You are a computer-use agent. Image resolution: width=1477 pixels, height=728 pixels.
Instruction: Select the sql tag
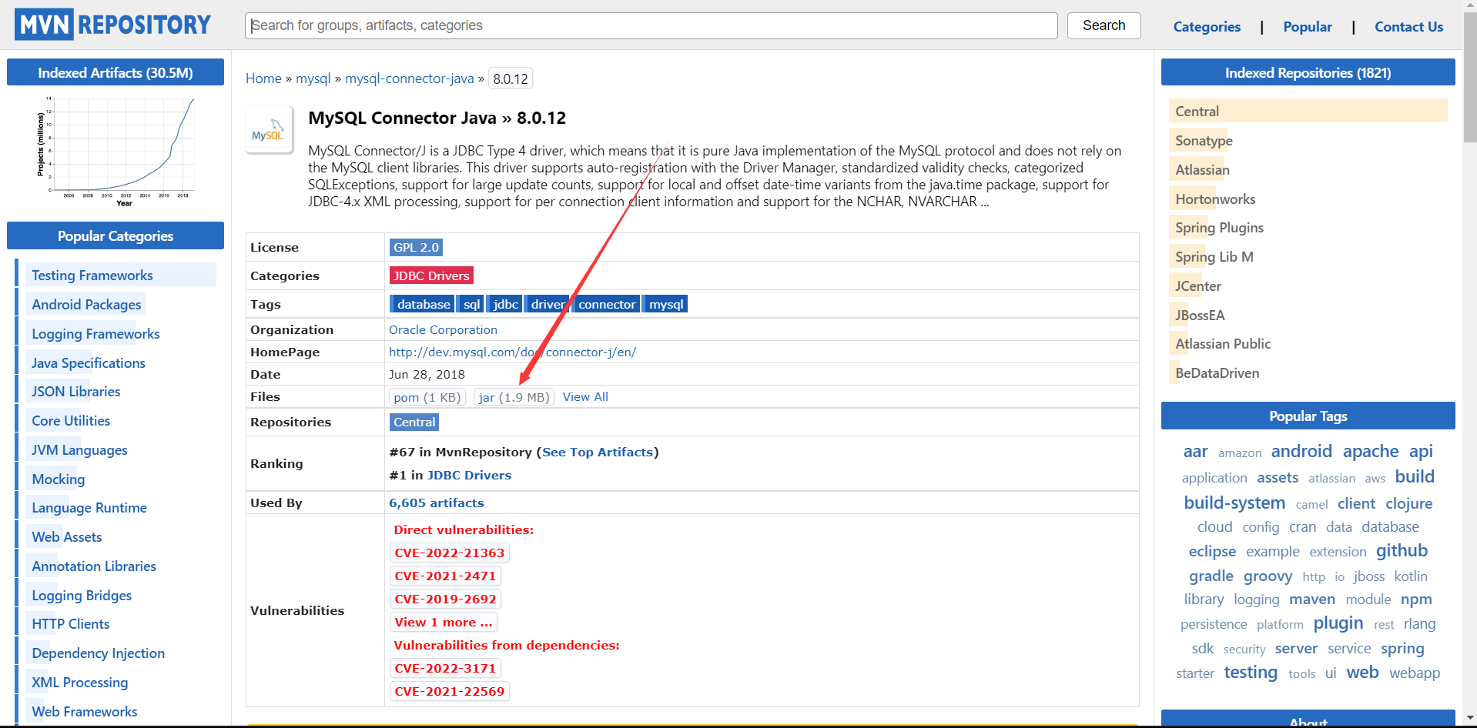click(x=471, y=304)
